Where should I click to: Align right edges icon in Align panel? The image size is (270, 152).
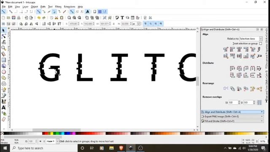246,49
